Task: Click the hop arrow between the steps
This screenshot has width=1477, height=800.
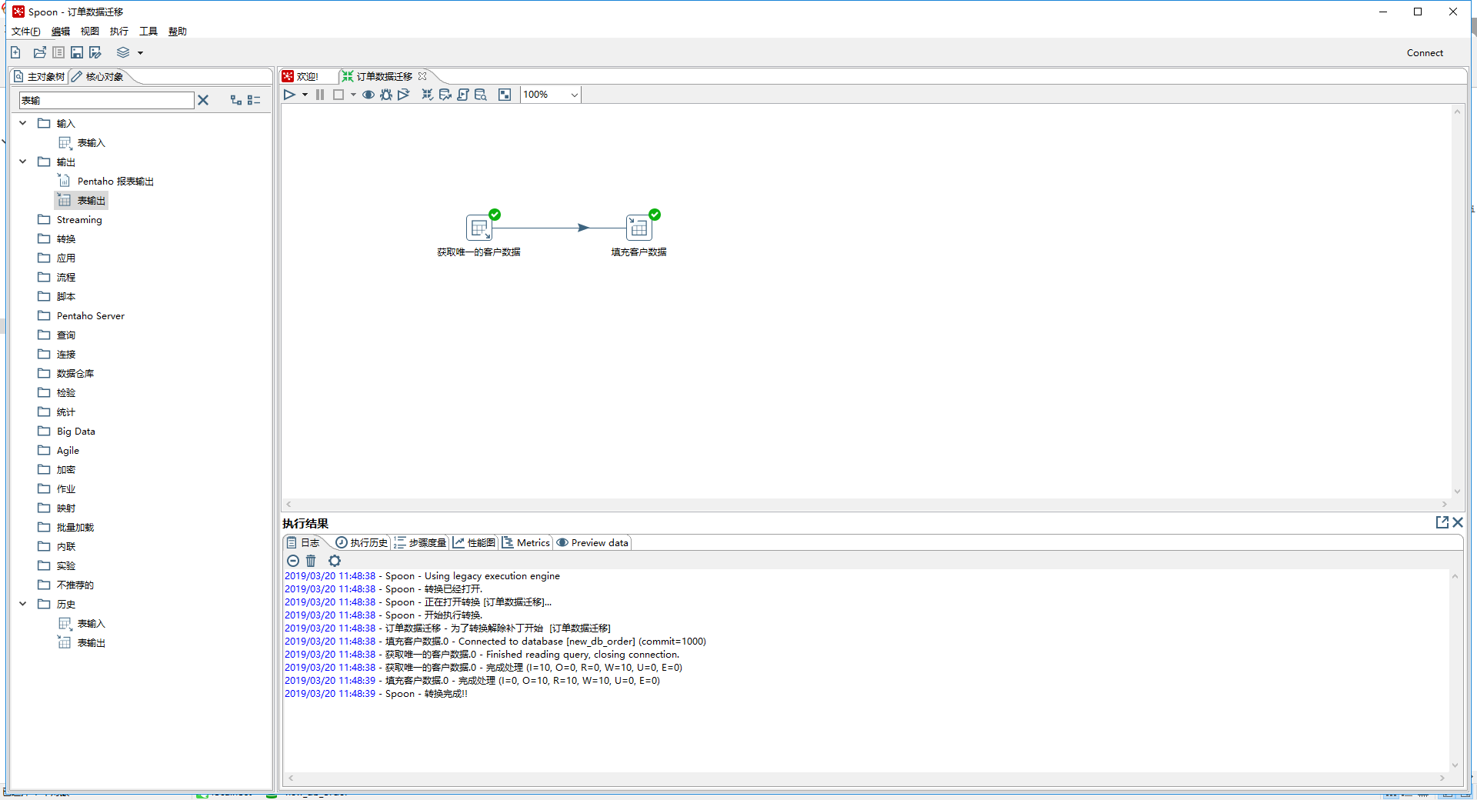Action: click(583, 228)
